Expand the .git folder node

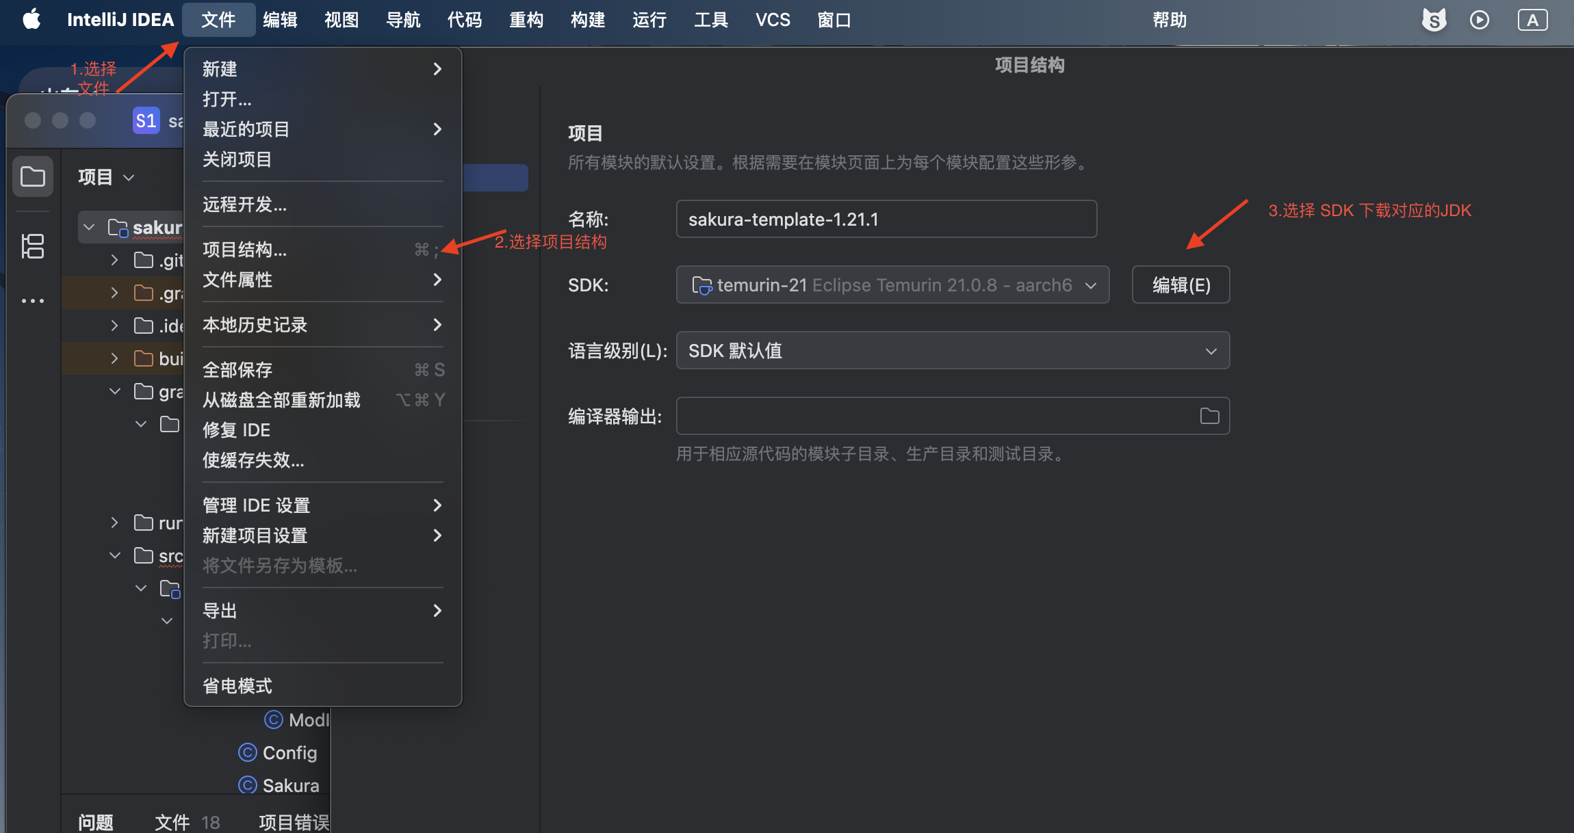click(x=114, y=260)
